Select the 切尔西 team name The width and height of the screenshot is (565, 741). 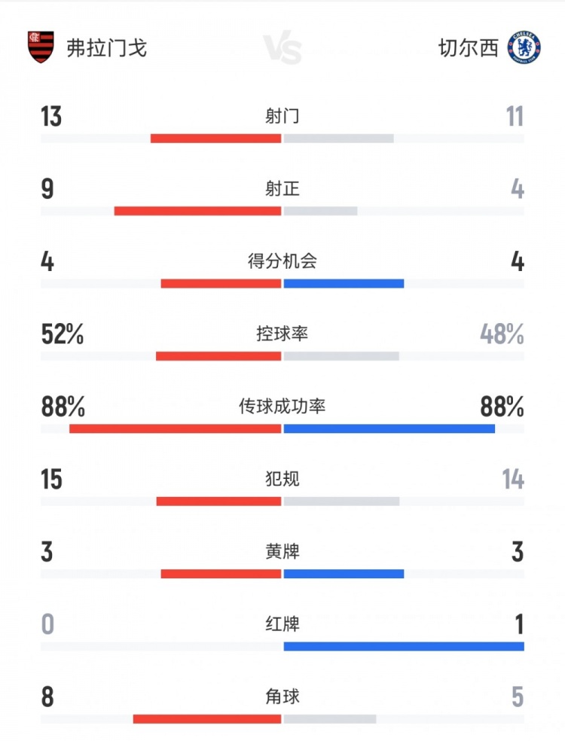469,48
